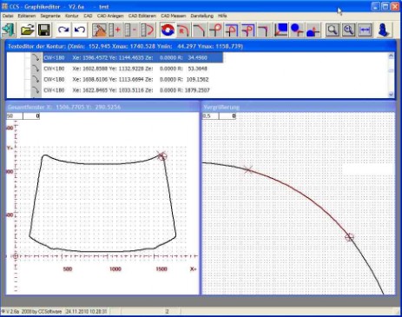Open the Darstellung menu

tap(201, 16)
